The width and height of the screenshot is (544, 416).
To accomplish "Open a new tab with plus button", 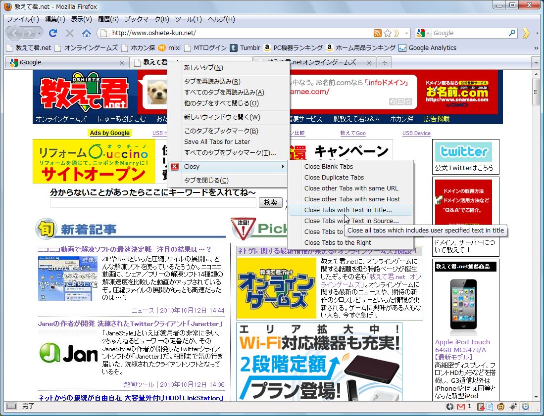I will coord(384,63).
